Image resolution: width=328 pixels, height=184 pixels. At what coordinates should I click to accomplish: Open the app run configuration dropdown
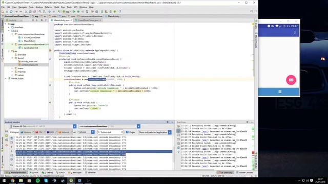[67, 12]
